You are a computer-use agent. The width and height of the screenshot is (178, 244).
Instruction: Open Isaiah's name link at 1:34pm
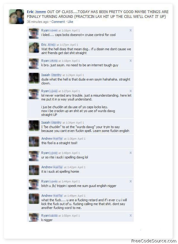pos(45,122)
